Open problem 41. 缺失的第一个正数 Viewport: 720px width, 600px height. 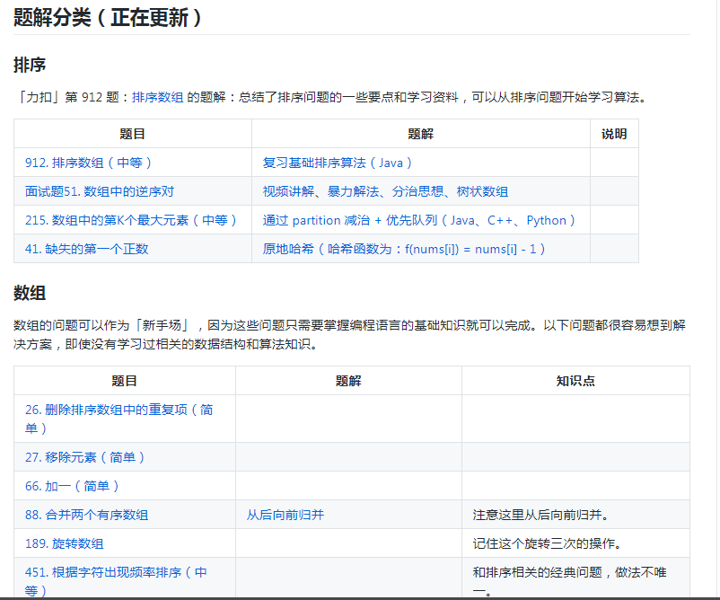click(87, 249)
